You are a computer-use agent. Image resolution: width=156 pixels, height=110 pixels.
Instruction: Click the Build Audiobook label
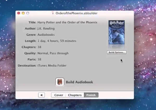[79, 82]
